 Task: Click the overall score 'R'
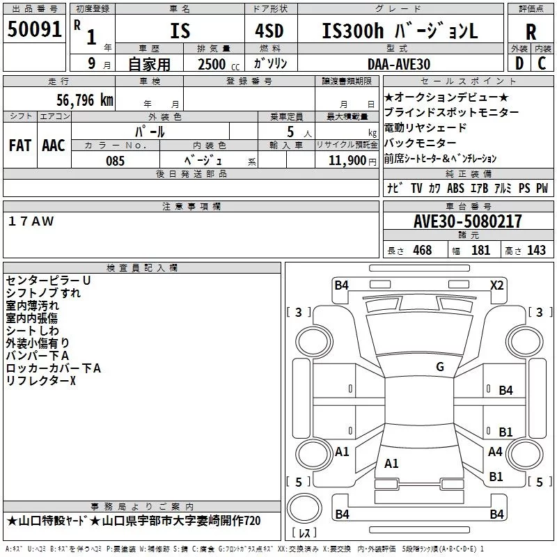click(x=531, y=32)
